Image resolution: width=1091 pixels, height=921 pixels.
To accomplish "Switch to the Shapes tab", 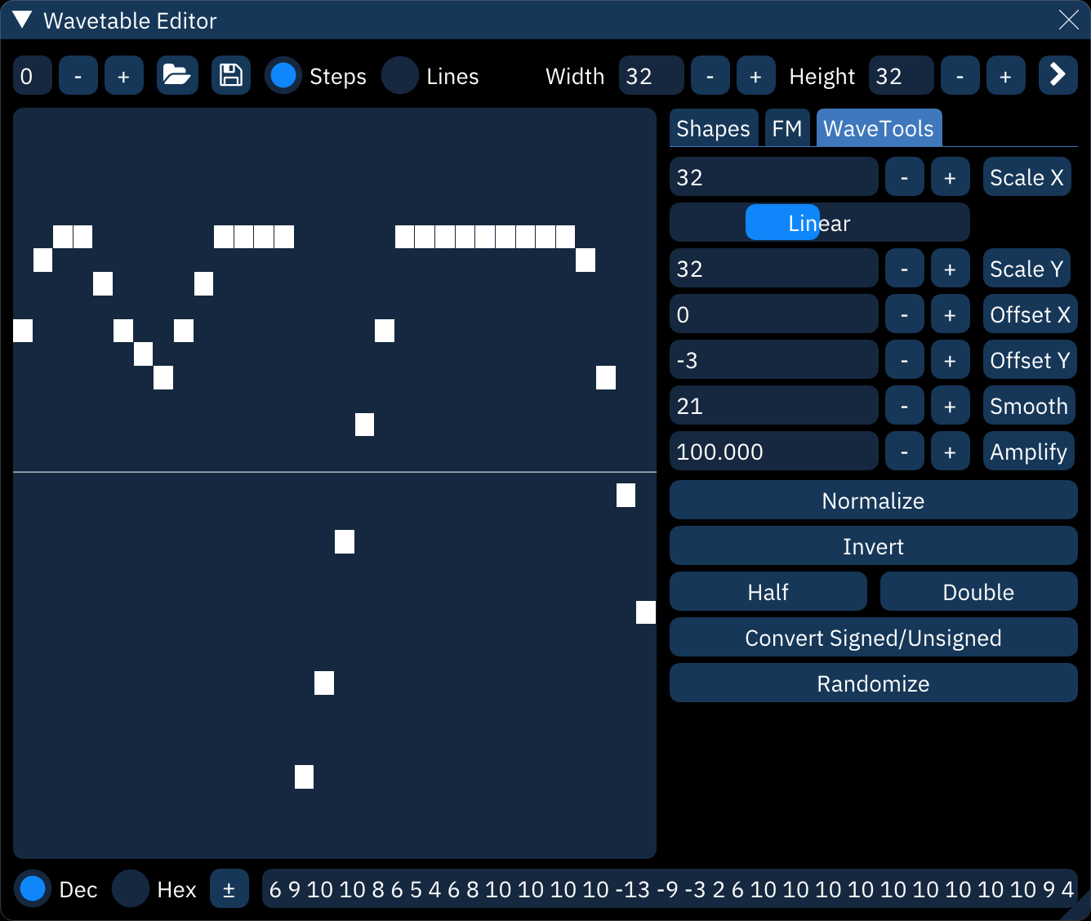I will point(713,129).
